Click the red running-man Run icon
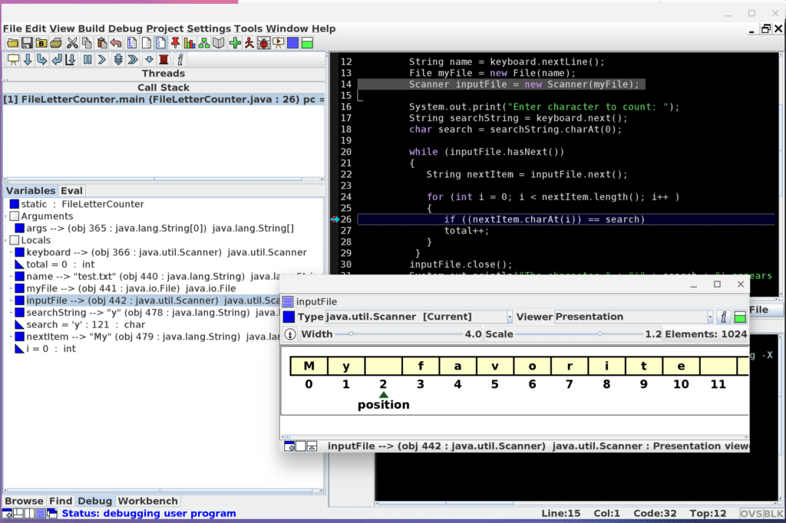786x523 pixels. click(249, 43)
